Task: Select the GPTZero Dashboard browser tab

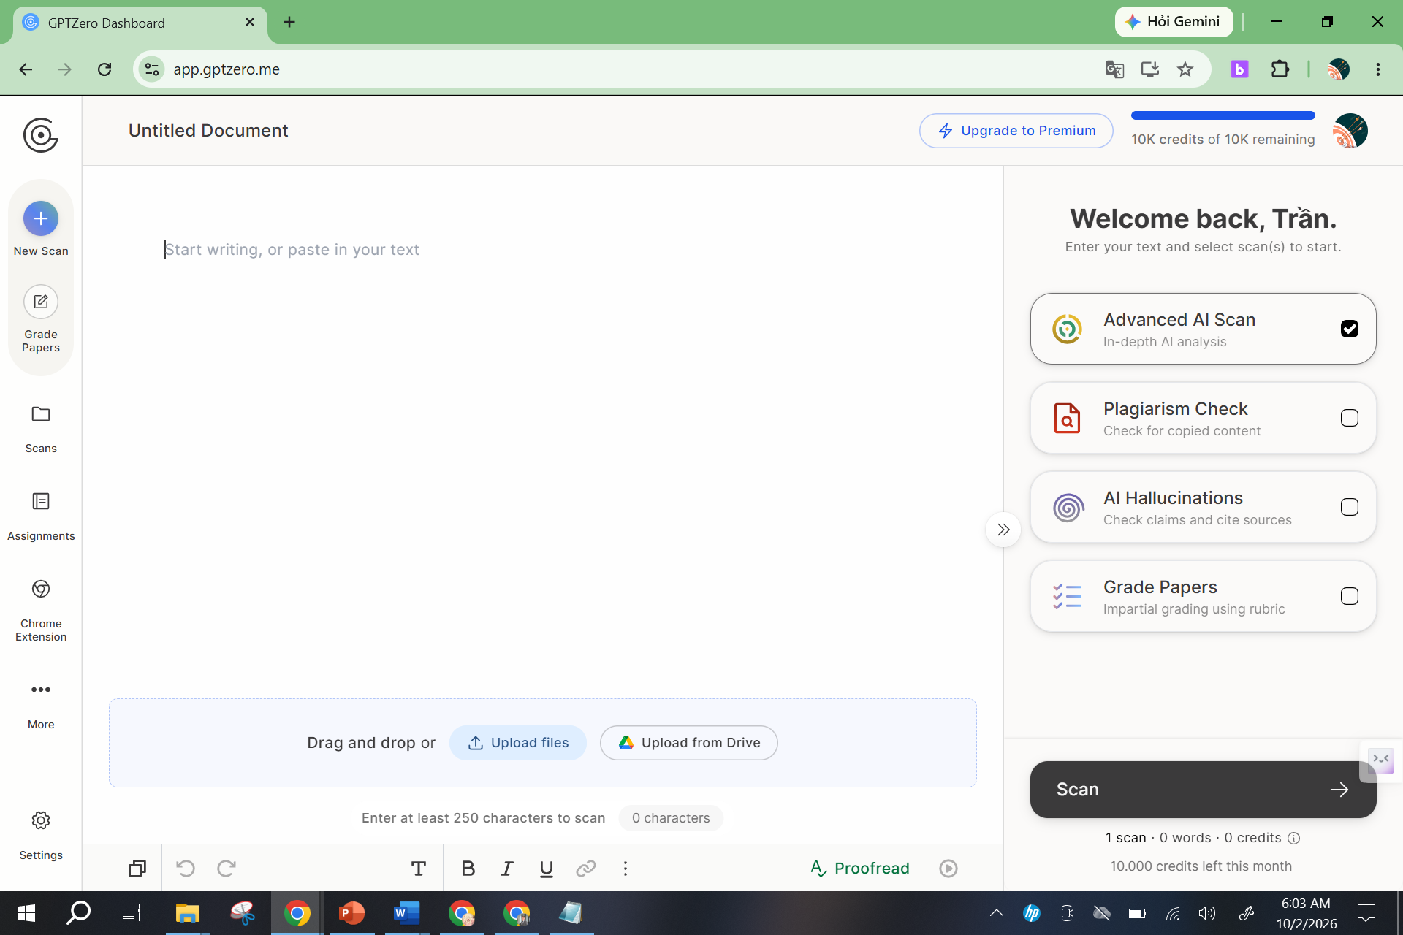Action: [140, 23]
